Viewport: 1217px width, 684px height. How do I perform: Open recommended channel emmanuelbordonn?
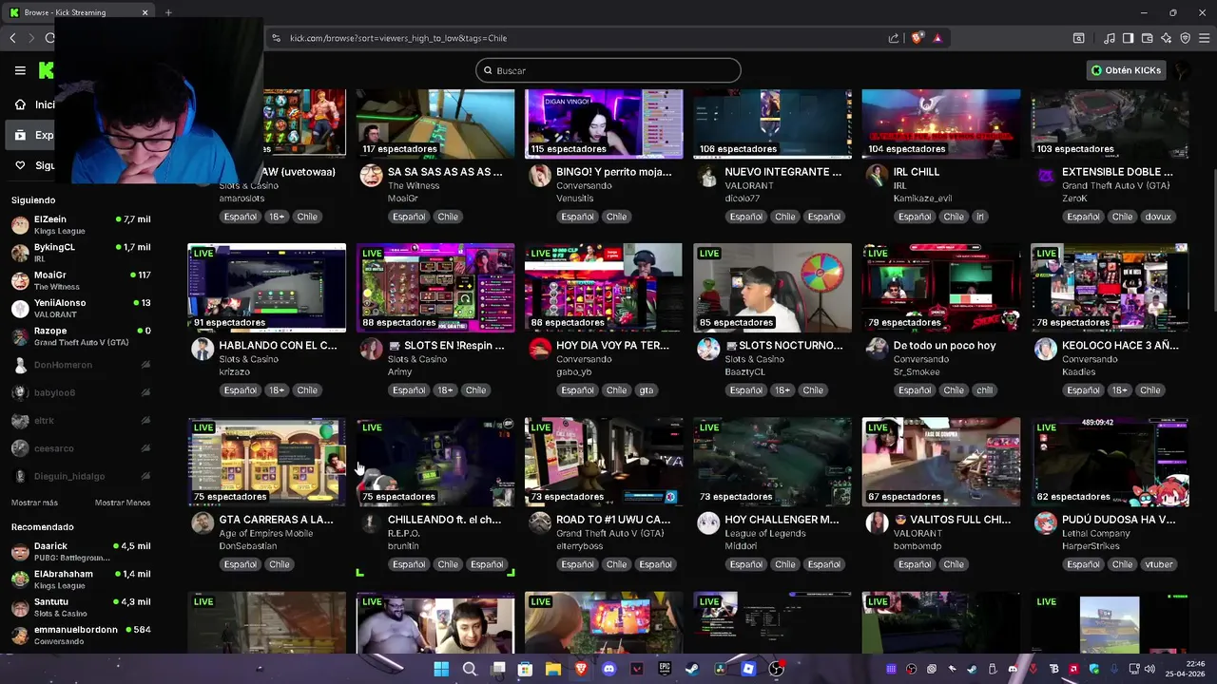(81, 635)
